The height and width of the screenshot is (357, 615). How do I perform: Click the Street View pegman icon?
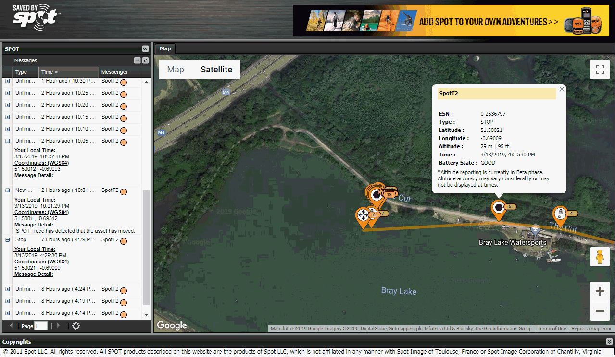click(600, 257)
